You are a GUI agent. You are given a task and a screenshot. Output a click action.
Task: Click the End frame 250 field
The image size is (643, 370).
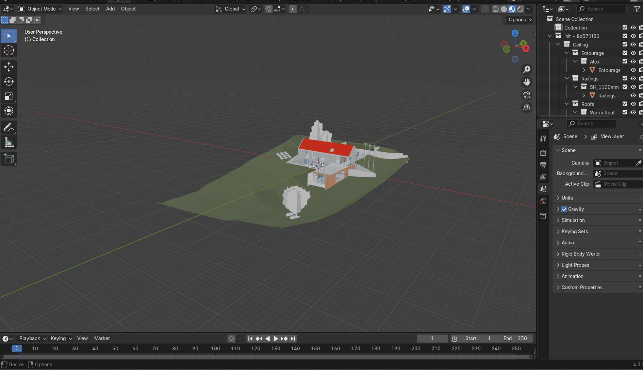point(514,338)
